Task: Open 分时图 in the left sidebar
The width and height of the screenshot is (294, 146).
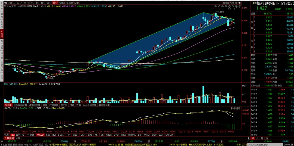Action: click(2, 24)
